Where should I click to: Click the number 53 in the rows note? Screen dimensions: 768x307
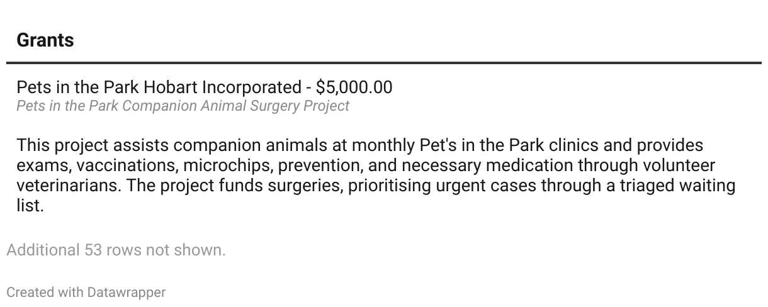93,250
